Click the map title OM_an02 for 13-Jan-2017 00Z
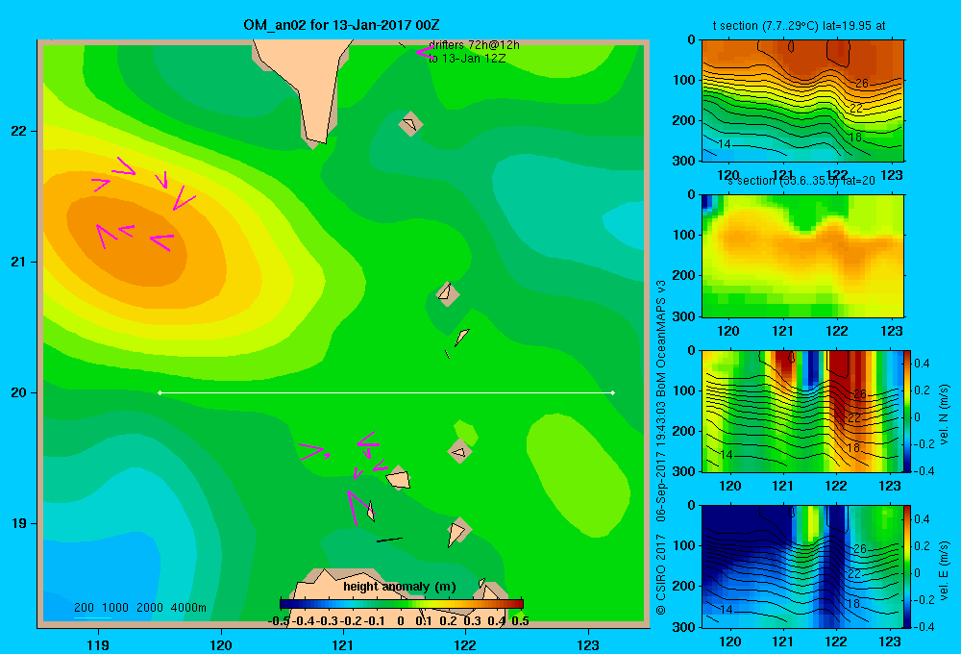Screen dimensions: 961x654 pyautogui.click(x=341, y=25)
